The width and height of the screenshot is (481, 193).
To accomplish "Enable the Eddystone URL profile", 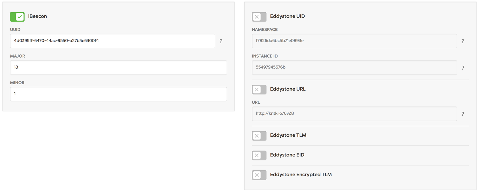I will coord(259,90).
